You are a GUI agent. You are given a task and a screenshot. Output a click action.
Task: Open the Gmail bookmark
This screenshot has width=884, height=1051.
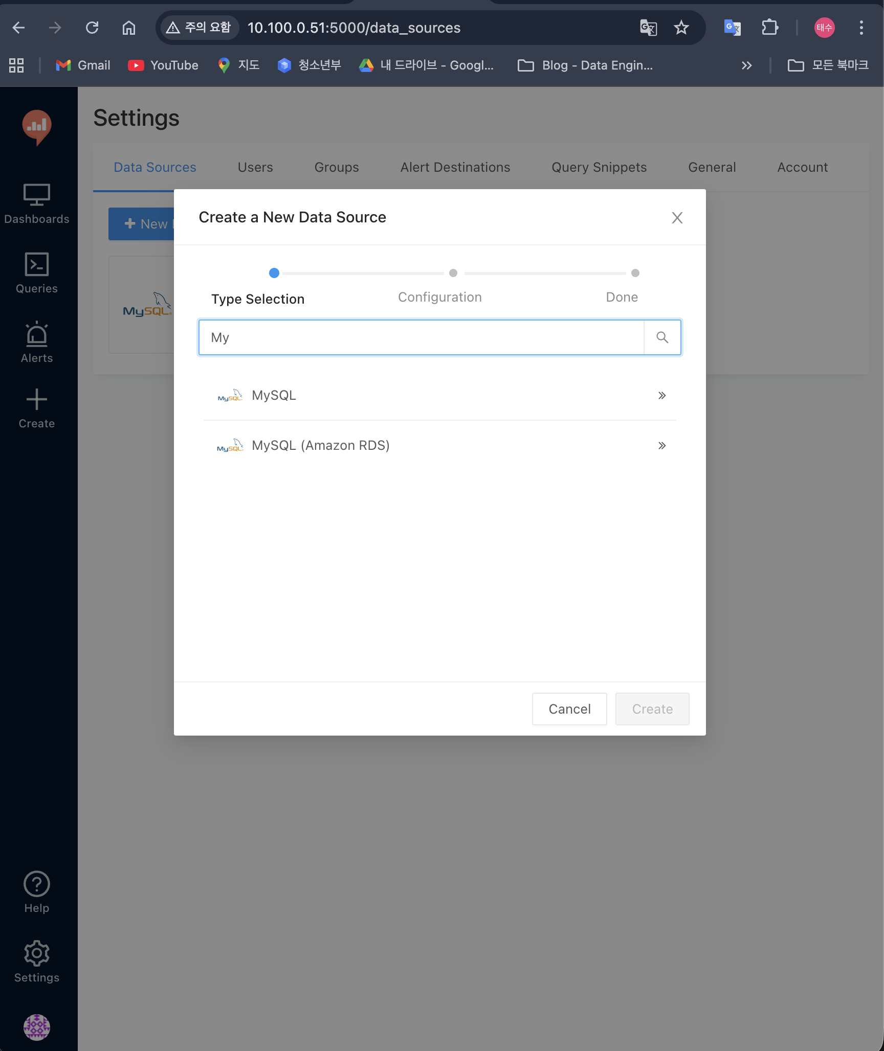pos(83,65)
